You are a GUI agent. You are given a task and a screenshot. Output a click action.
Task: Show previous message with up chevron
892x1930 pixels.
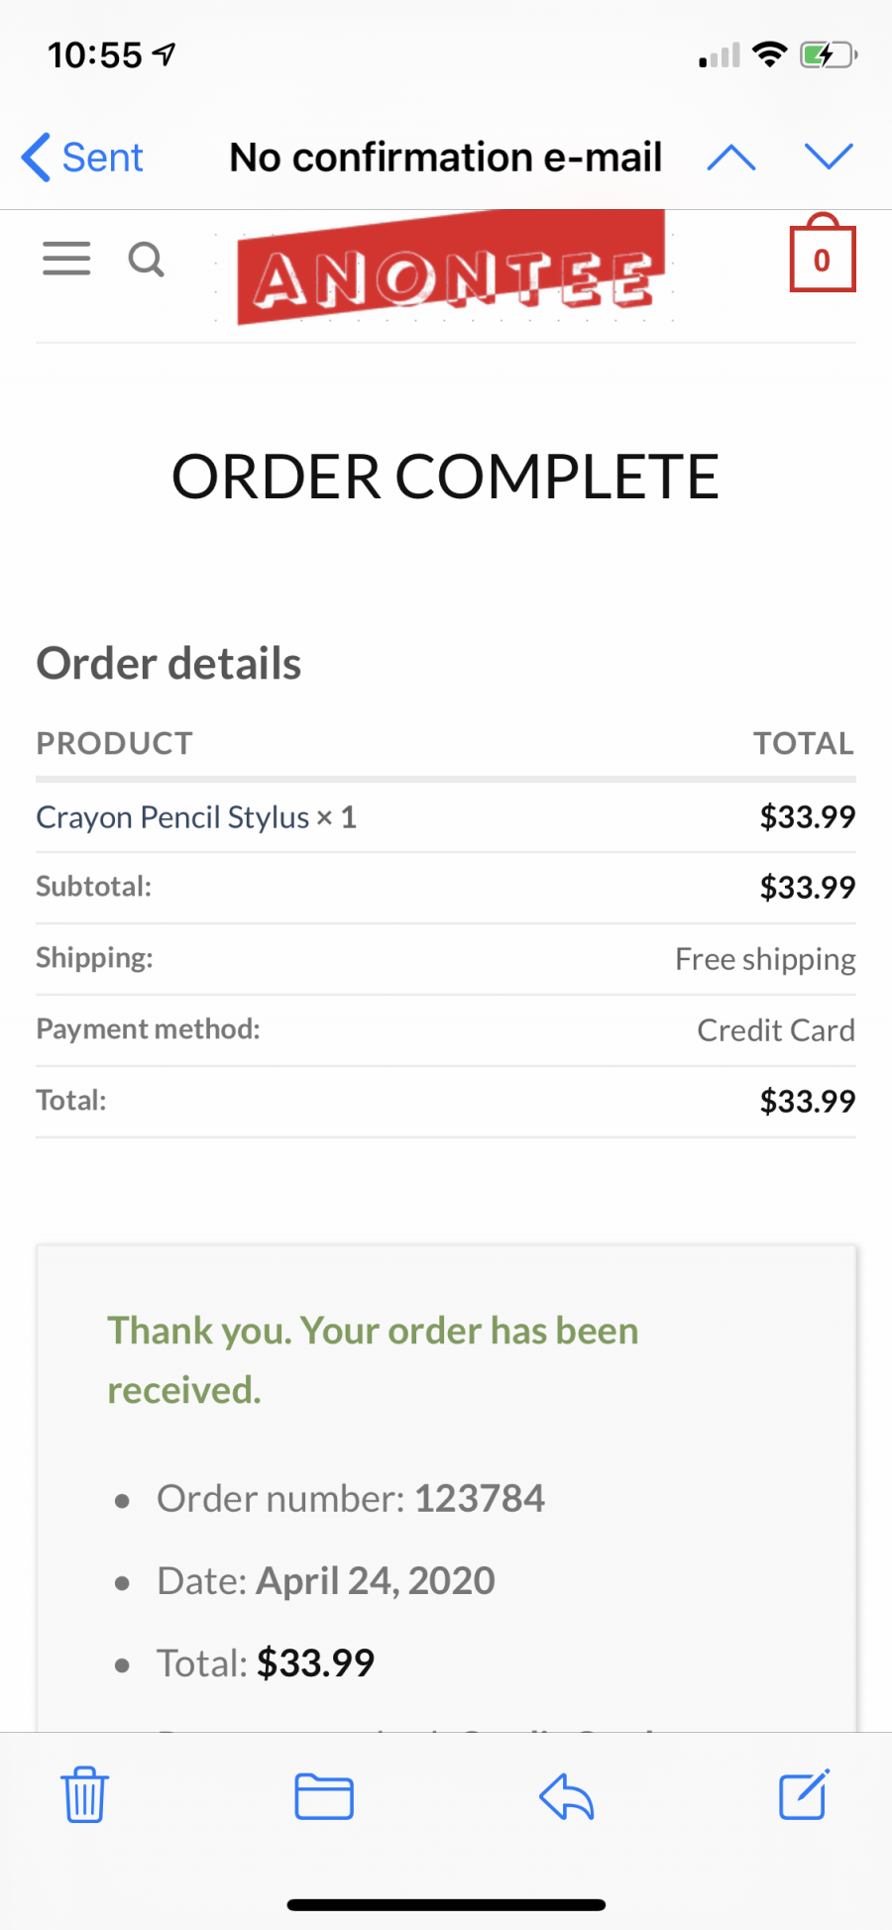click(731, 157)
